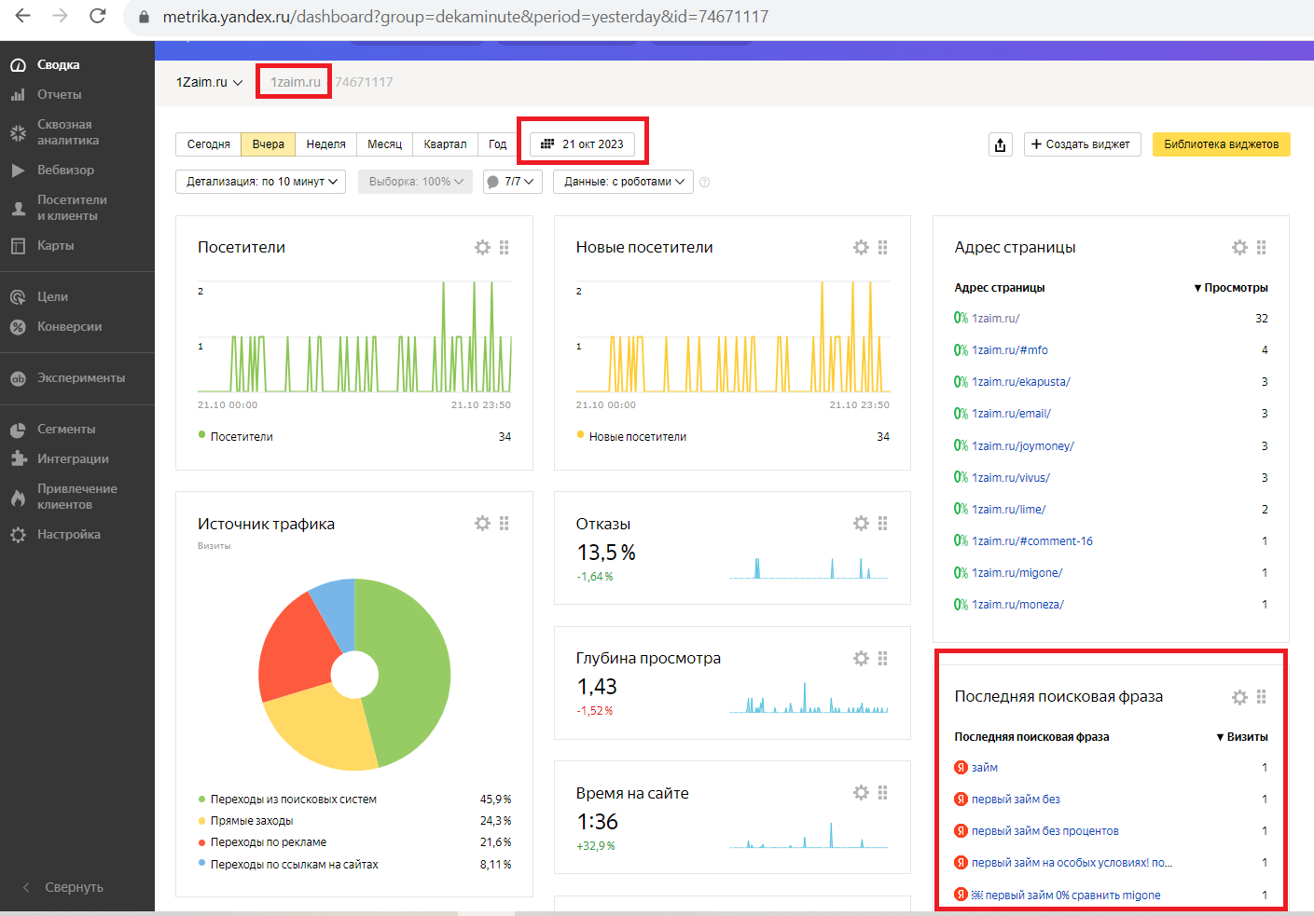This screenshot has height=916, width=1314.
Task: Expand the 1Zaim.ru counter selector
Action: 209,82
